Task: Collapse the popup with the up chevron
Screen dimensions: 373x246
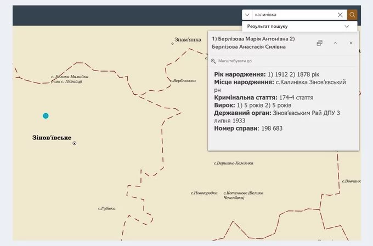Action: coord(335,43)
